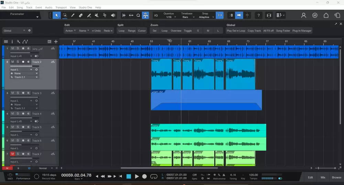Viewport: 344px width, 185px height.
Task: Select the Eraser tool
Action: [x=81, y=15]
